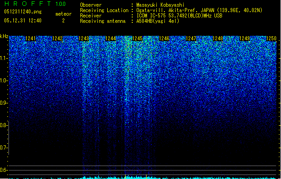Screen dimensions: 281x179
Task: Click frequency axis label 0.9
Action: click(4, 103)
